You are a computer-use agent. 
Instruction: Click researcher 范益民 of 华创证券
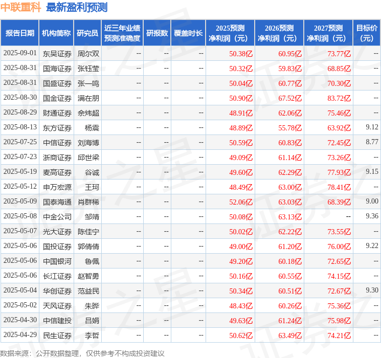click(88, 291)
